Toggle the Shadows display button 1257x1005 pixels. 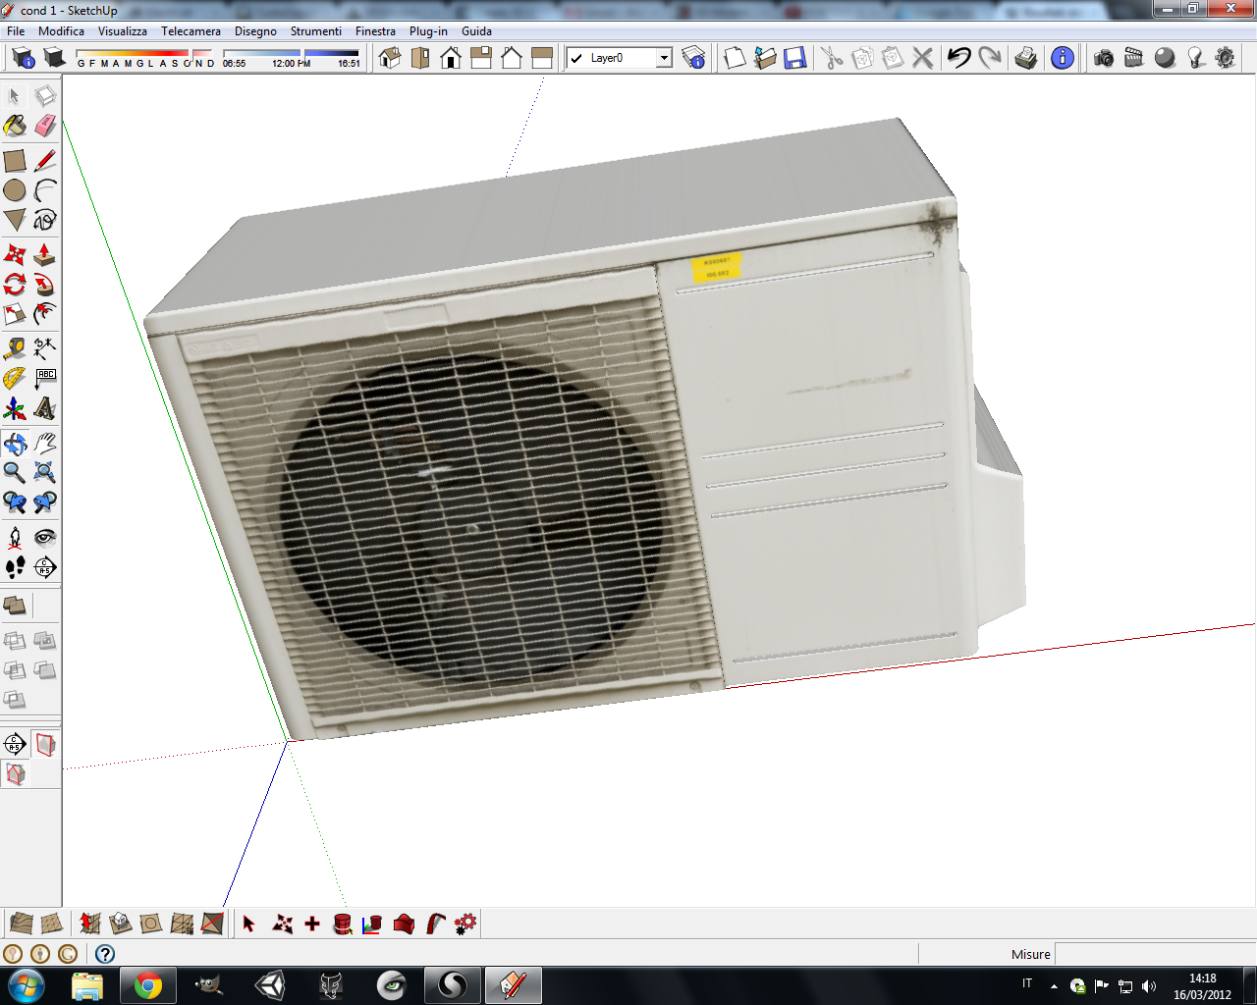click(x=55, y=58)
